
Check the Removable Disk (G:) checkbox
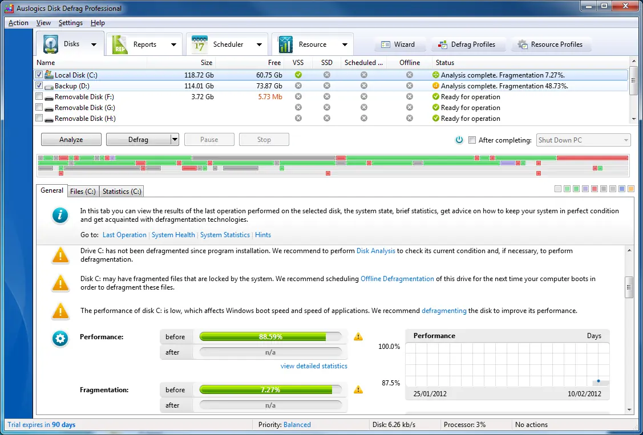tap(39, 107)
